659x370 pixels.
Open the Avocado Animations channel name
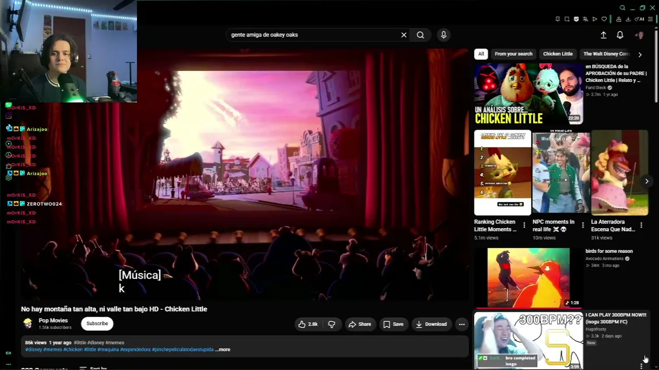point(604,258)
